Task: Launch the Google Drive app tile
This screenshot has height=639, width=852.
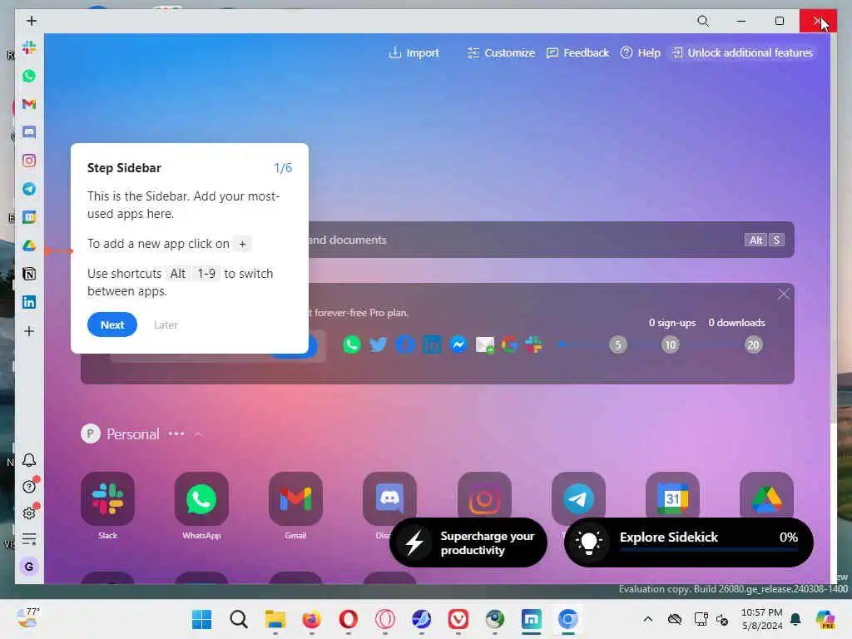Action: tap(766, 496)
